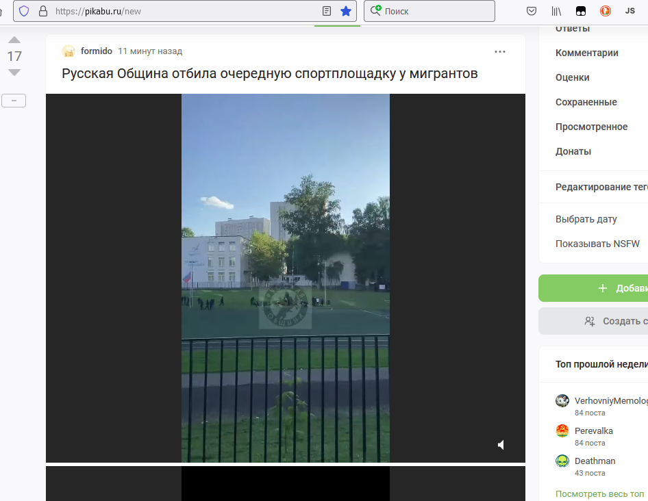This screenshot has height=501, width=648.
Task: Click the tracking protection shield icon
Action: (24, 11)
